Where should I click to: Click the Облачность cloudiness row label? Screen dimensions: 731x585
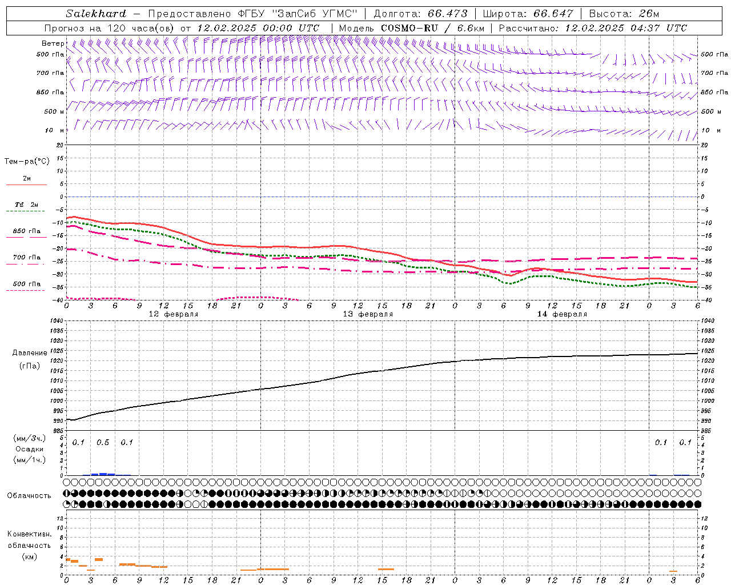29,495
